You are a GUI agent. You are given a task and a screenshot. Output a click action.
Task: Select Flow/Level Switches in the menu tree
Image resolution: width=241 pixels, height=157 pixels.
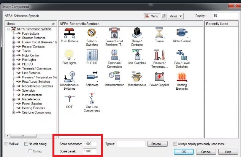(36, 82)
